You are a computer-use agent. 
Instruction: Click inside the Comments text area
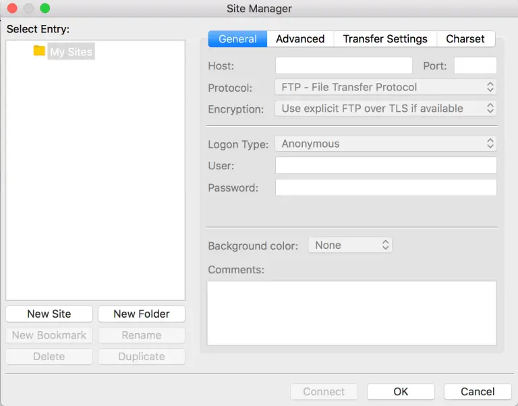352,313
